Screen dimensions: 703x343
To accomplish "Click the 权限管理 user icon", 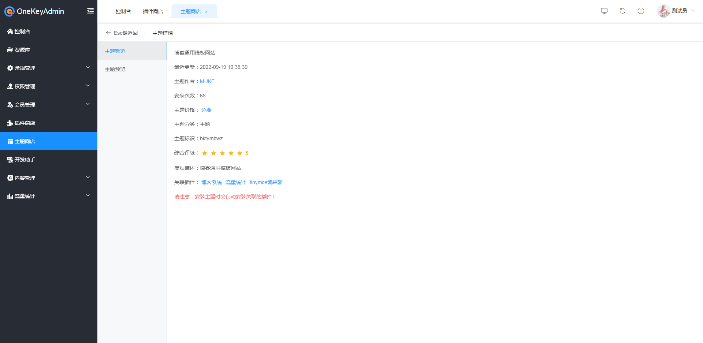I will pyautogui.click(x=10, y=86).
